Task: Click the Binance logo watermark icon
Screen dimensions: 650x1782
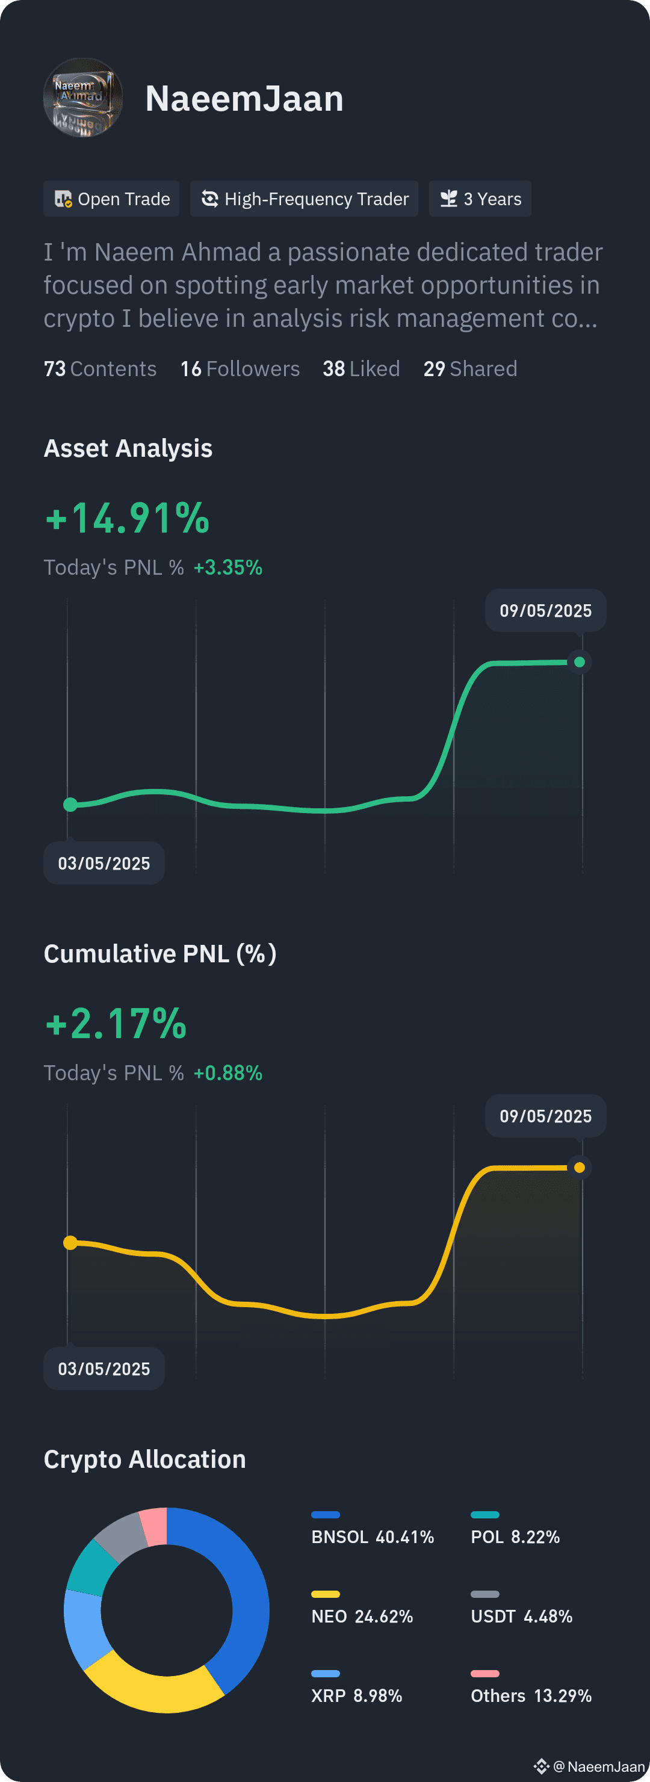Action: click(542, 1766)
